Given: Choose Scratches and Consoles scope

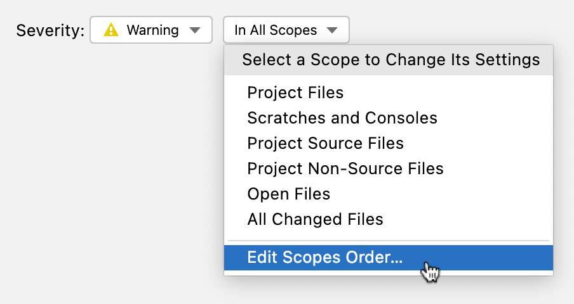Looking at the screenshot, I should click(x=342, y=118).
